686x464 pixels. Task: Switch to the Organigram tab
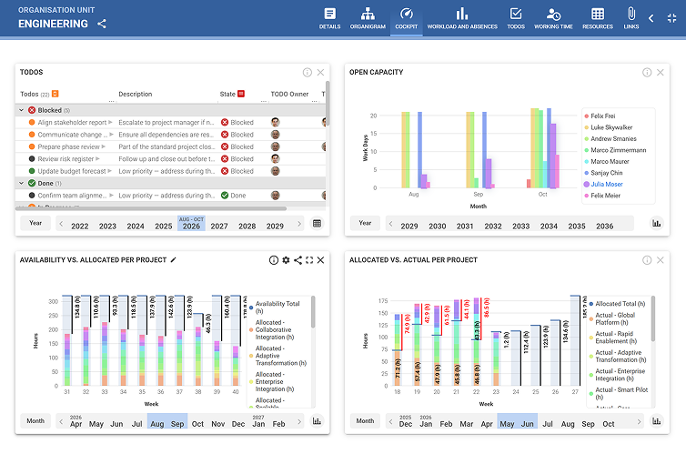click(368, 18)
